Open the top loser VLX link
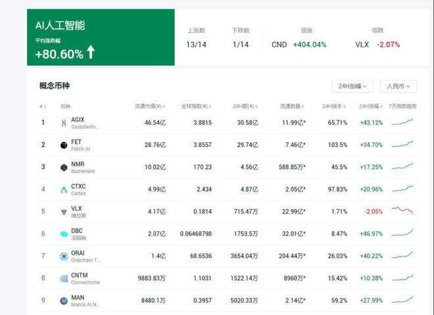434x315 pixels. tap(362, 45)
